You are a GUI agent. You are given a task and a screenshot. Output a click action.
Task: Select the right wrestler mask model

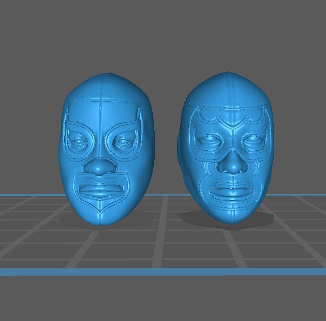point(226,148)
